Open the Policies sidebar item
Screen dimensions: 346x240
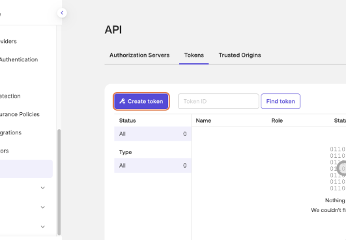20,114
